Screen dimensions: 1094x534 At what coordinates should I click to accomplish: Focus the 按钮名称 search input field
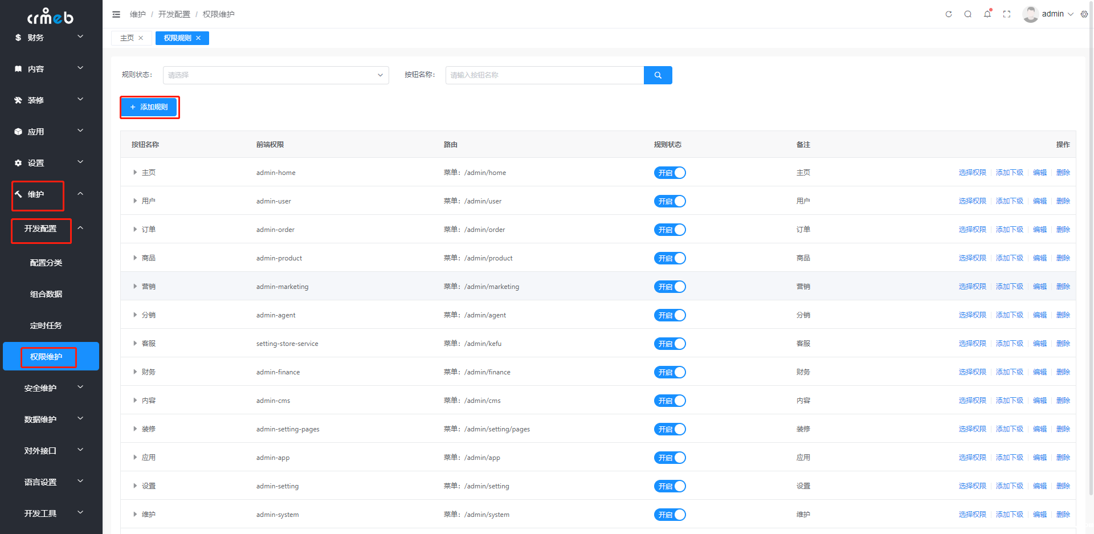coord(544,75)
